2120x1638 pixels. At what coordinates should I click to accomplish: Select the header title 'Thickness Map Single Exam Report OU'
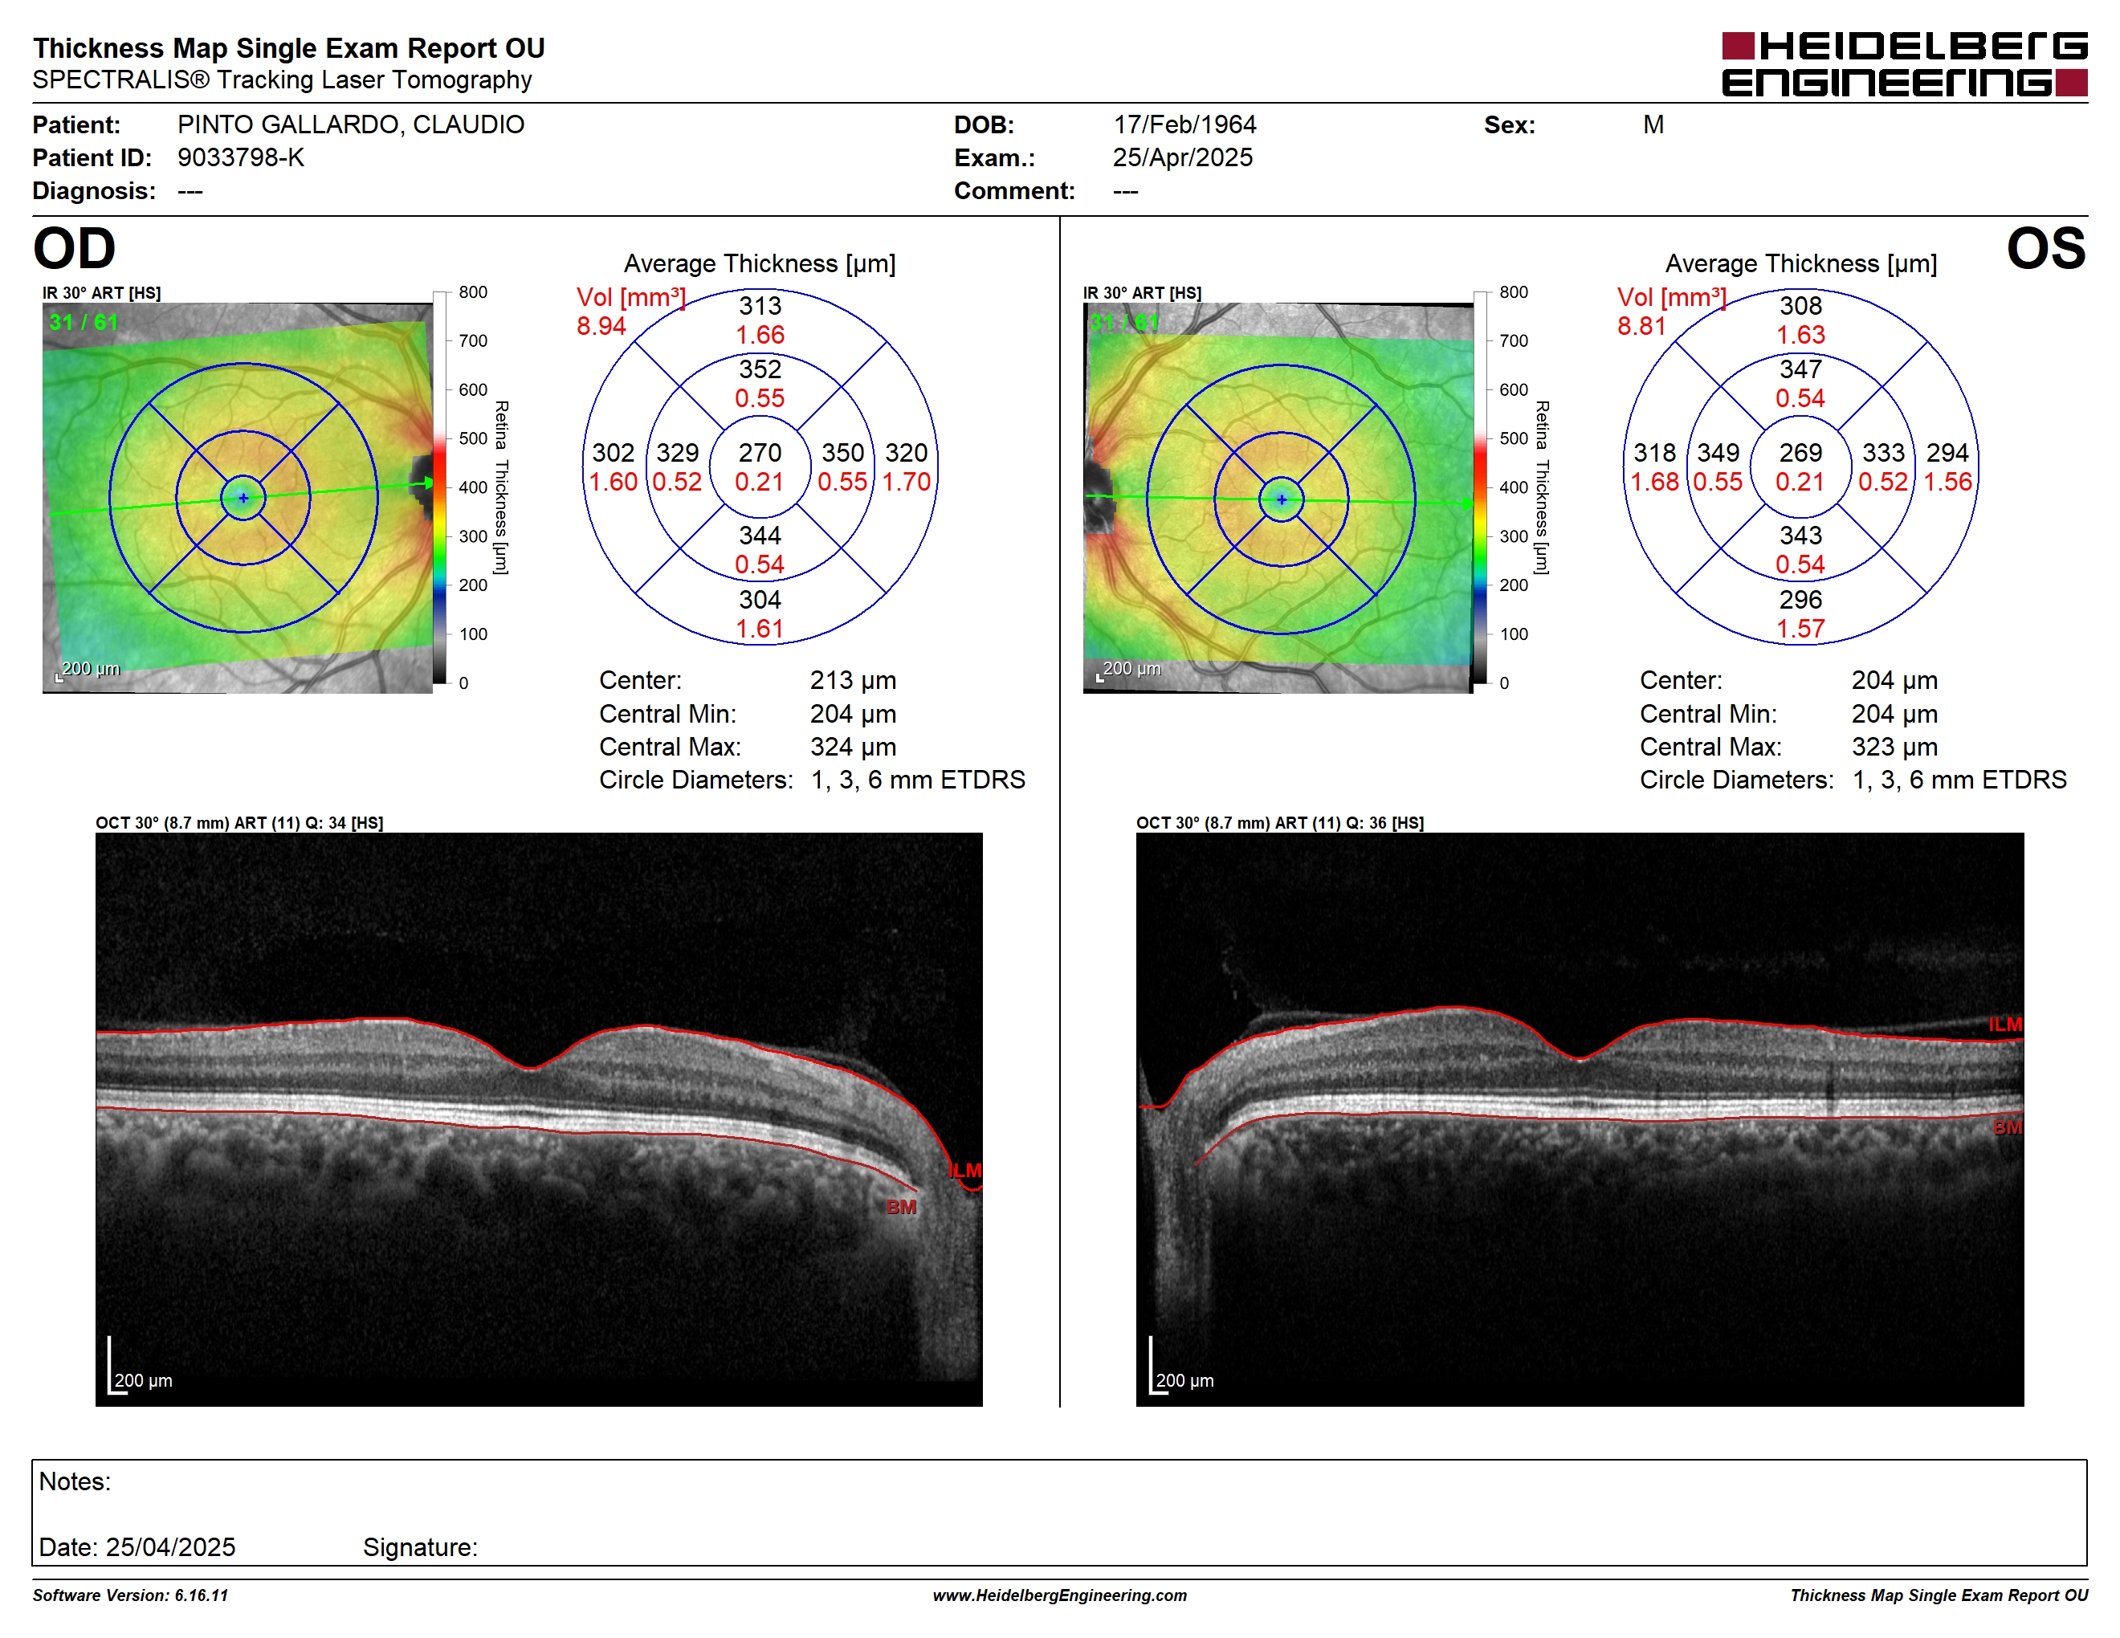point(289,47)
